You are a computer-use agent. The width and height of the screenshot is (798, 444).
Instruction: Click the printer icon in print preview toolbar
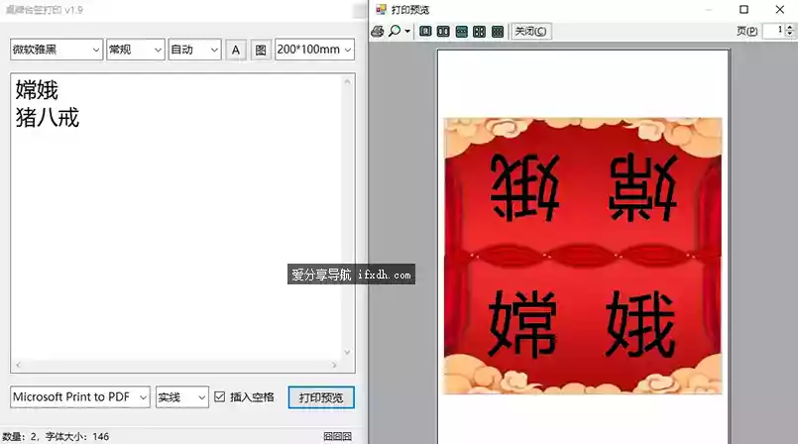pos(378,32)
